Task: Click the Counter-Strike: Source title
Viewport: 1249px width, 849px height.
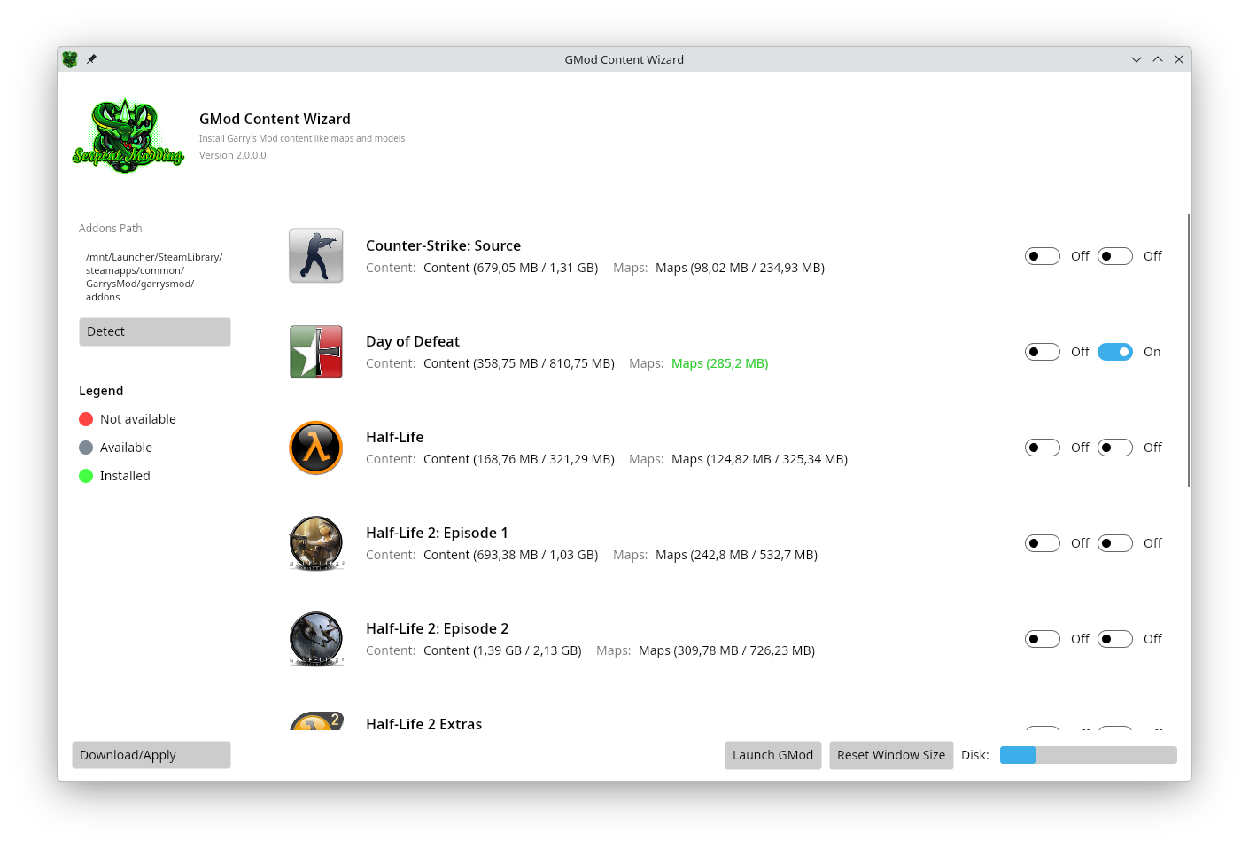Action: [x=443, y=245]
